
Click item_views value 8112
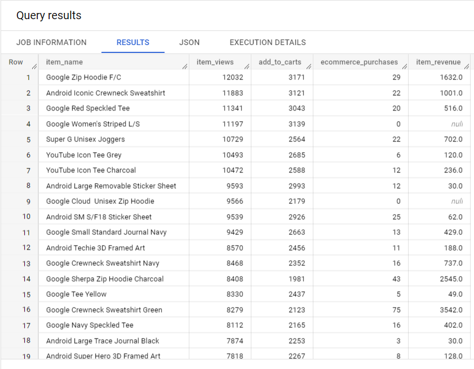235,325
